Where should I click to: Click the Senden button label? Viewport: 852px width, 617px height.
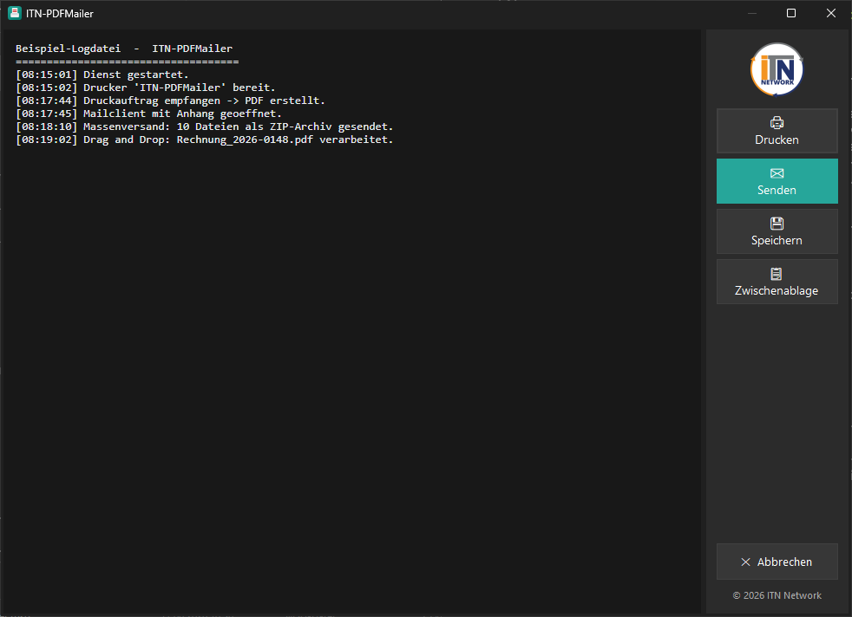[x=777, y=191]
